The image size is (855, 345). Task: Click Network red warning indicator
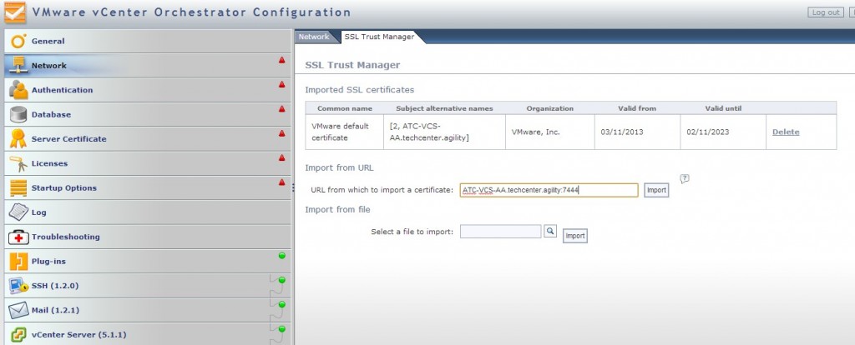[282, 60]
